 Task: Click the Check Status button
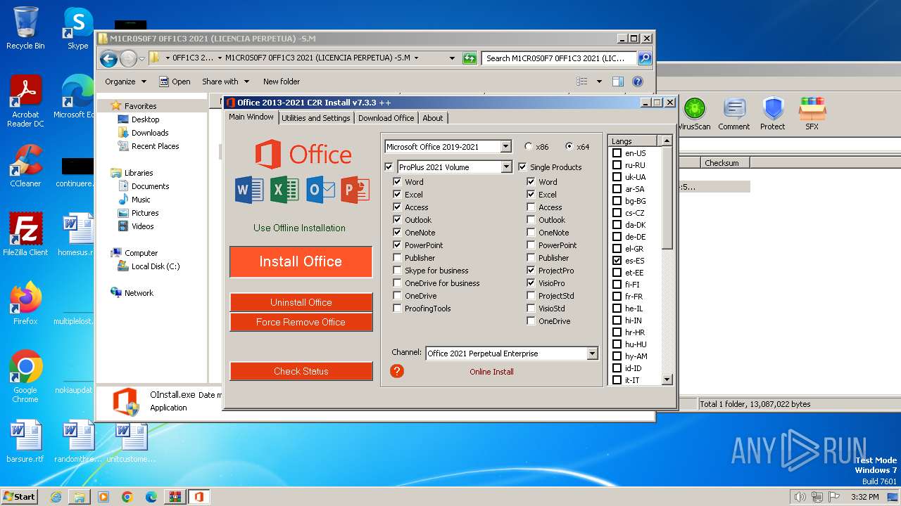point(301,371)
